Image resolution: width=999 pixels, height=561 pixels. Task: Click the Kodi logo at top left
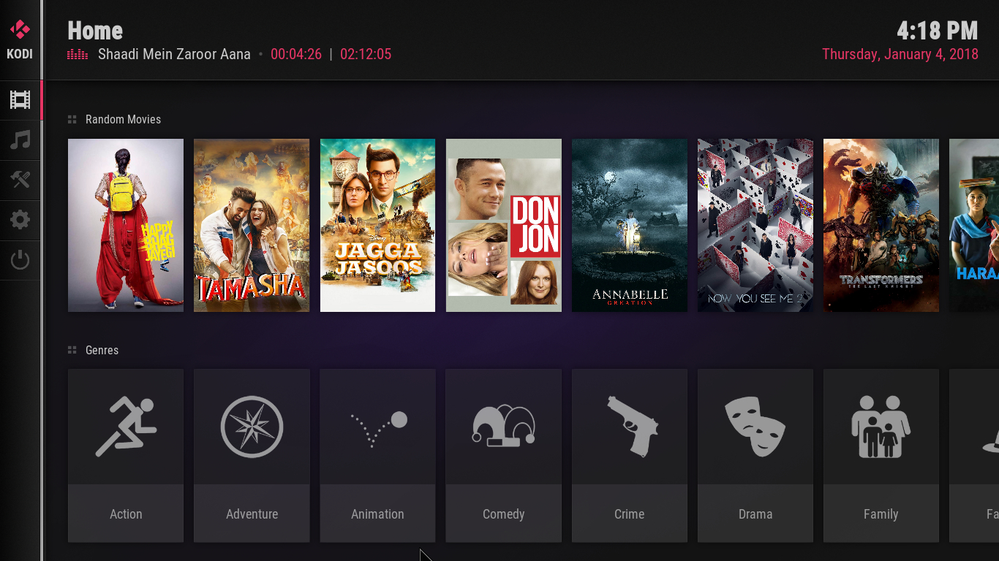pyautogui.click(x=20, y=40)
